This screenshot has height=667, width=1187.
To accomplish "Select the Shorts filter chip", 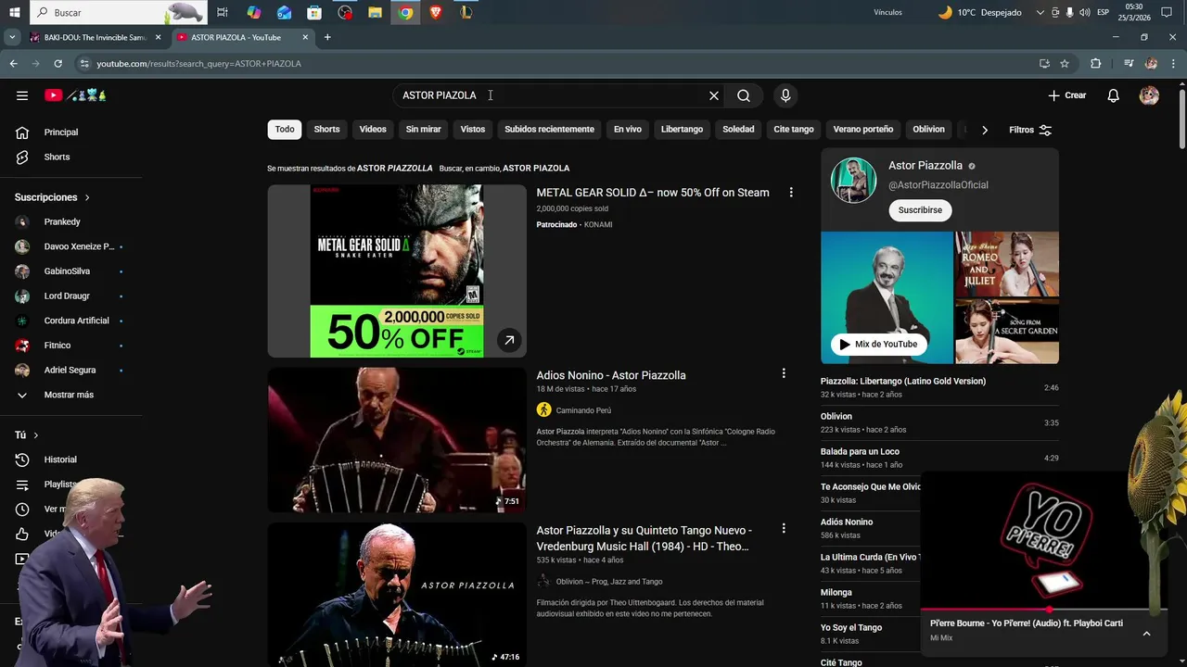I will coord(326,130).
